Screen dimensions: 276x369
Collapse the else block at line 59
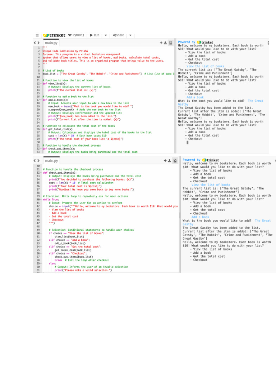point(41,263)
